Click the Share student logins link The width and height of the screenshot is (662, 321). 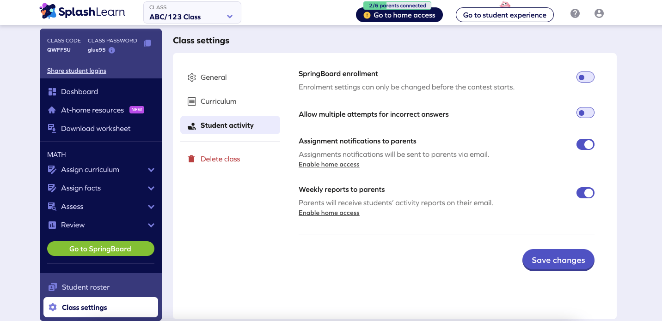point(76,71)
